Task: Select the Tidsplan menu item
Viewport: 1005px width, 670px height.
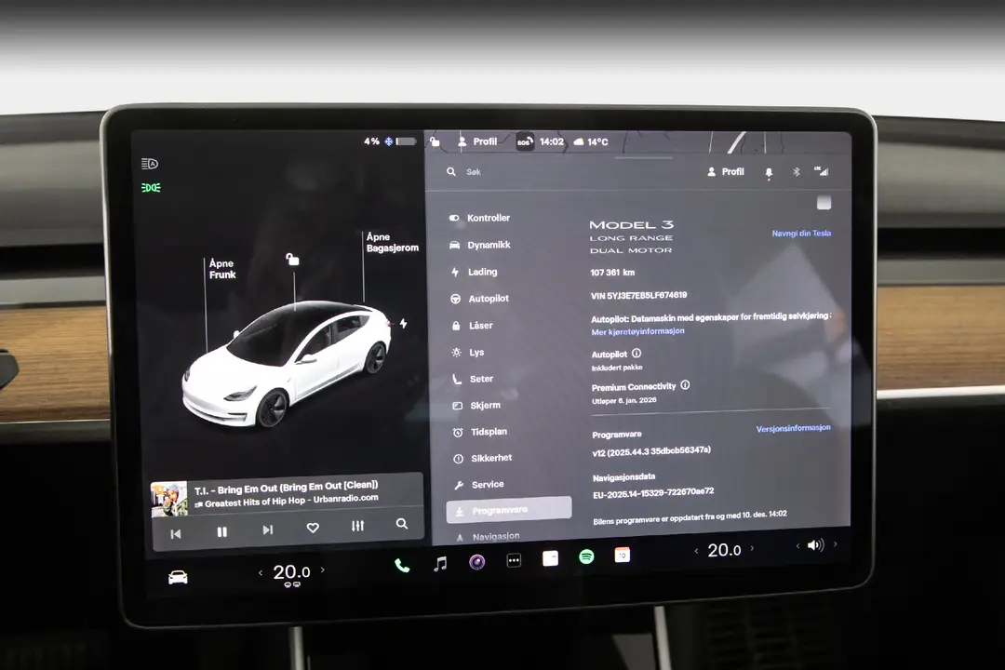Action: pyautogui.click(x=480, y=432)
